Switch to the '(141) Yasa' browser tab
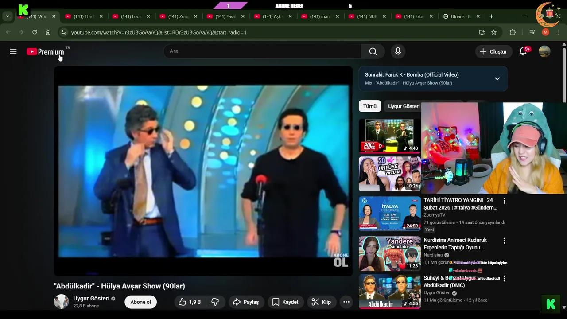The width and height of the screenshot is (567, 319). [x=226, y=16]
